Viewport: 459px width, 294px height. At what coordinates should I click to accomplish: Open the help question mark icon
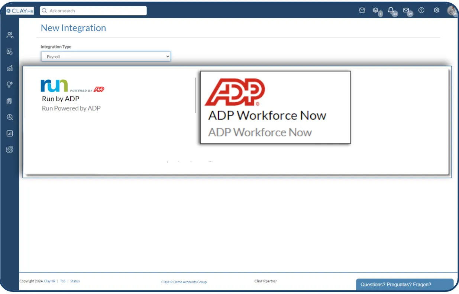pos(421,10)
